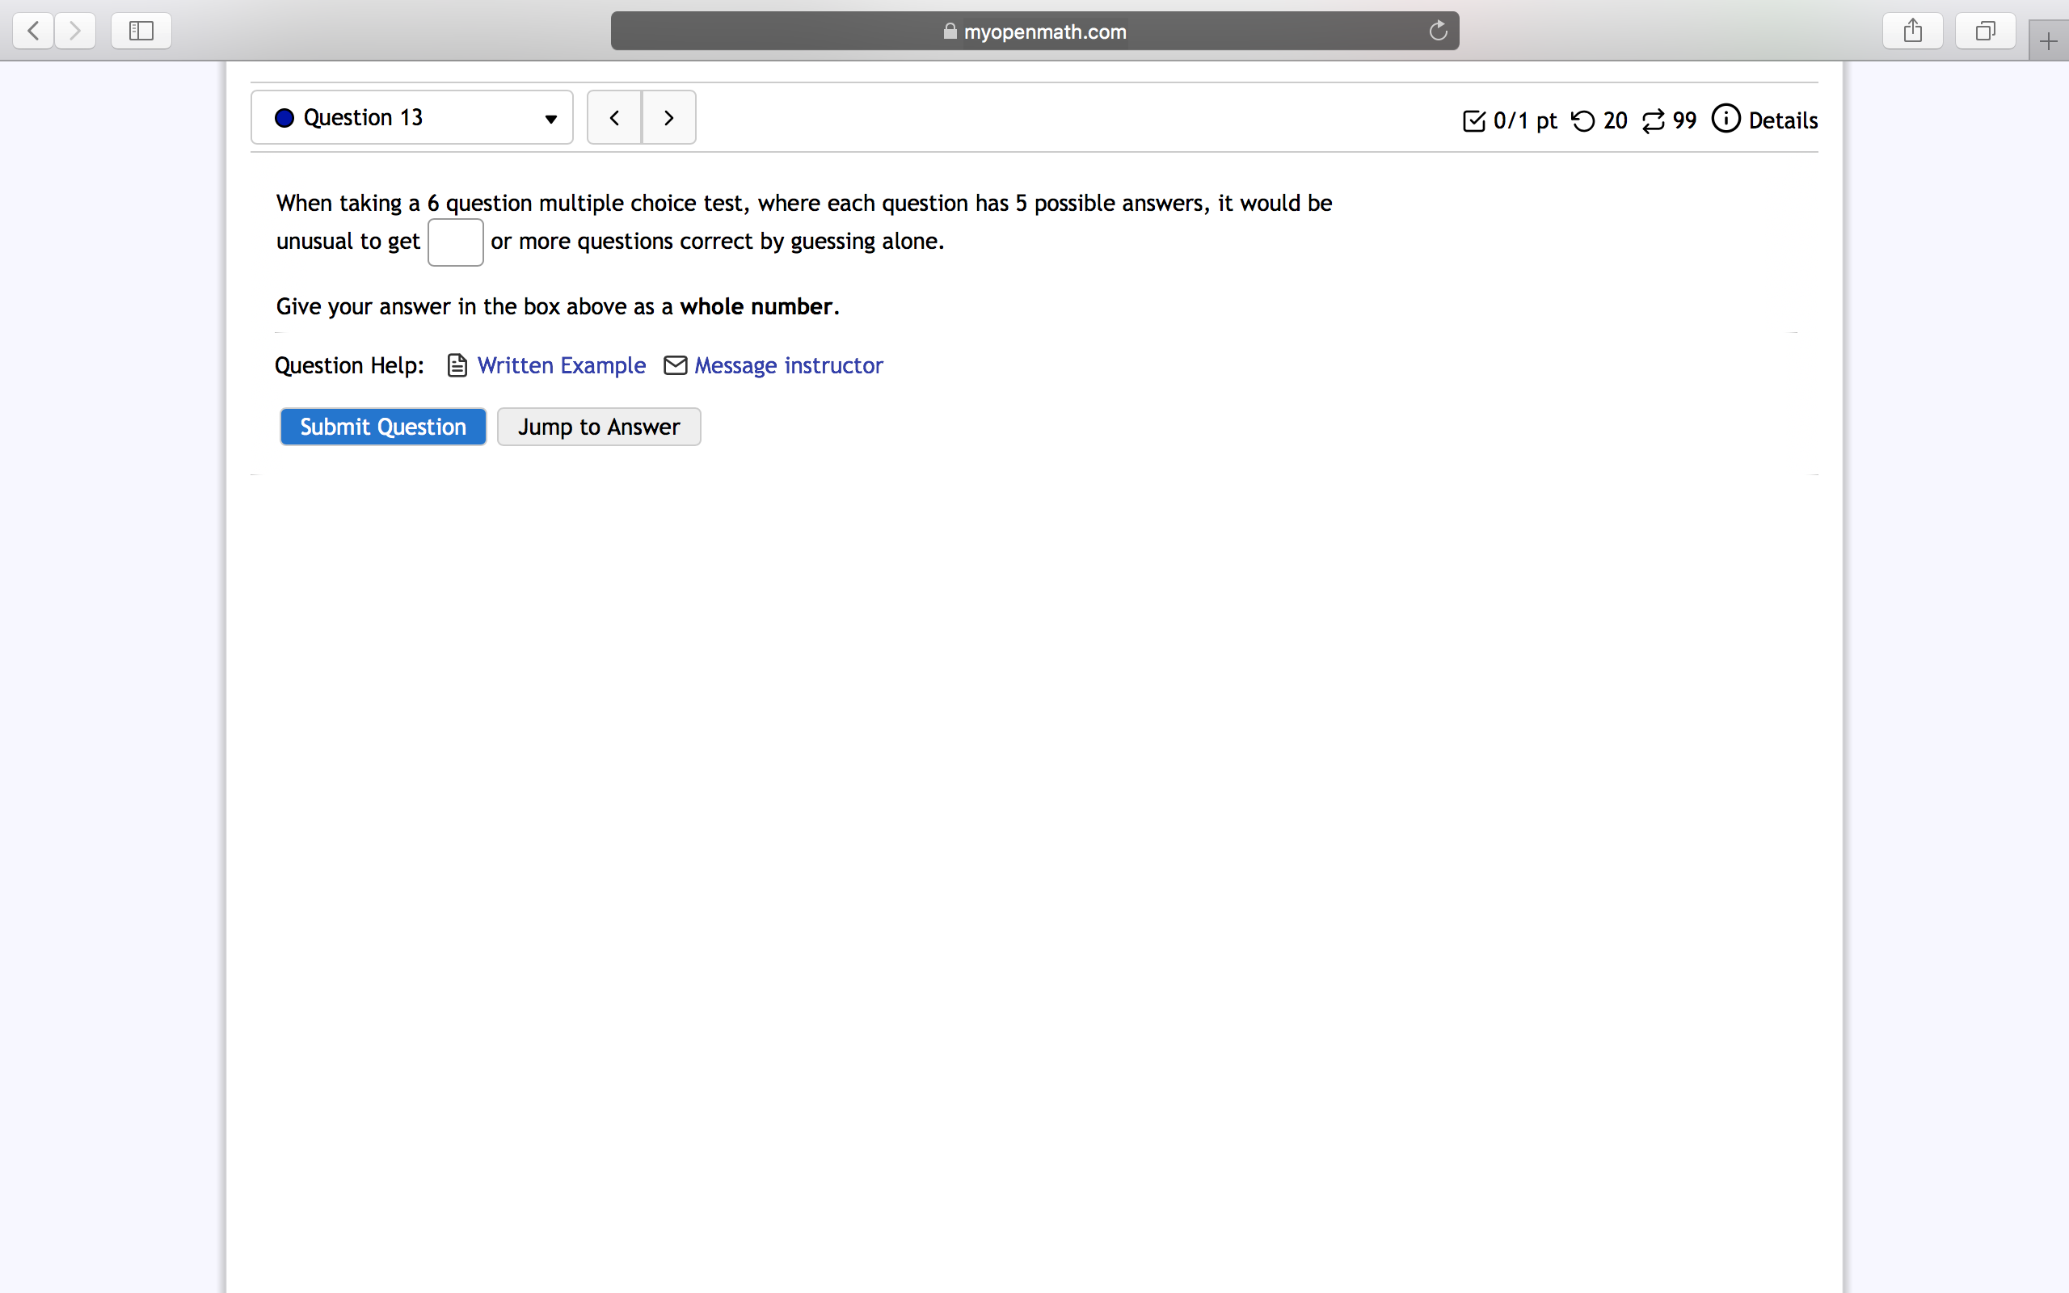The width and height of the screenshot is (2069, 1293).
Task: Click the answer input box
Action: point(455,242)
